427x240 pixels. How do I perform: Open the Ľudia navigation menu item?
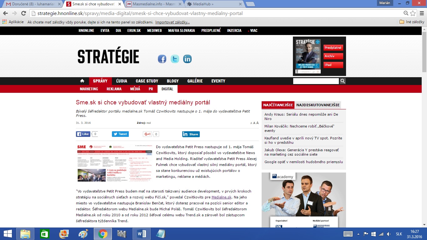pyautogui.click(x=122, y=81)
